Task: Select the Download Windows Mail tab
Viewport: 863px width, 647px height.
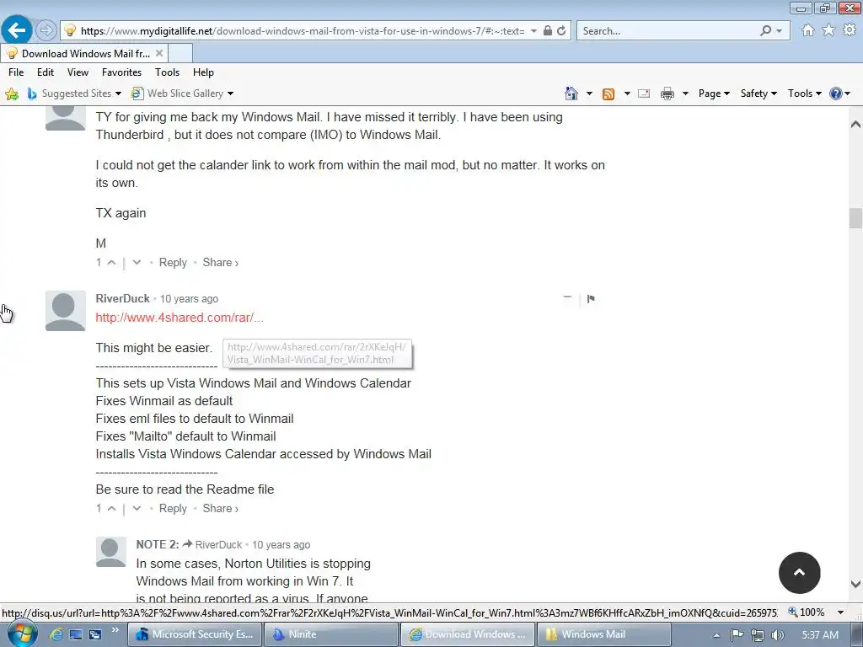Action: point(84,53)
